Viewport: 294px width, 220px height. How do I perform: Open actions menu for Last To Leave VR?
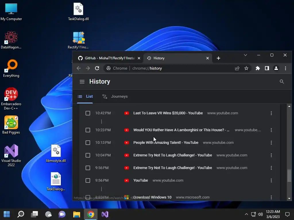click(271, 113)
